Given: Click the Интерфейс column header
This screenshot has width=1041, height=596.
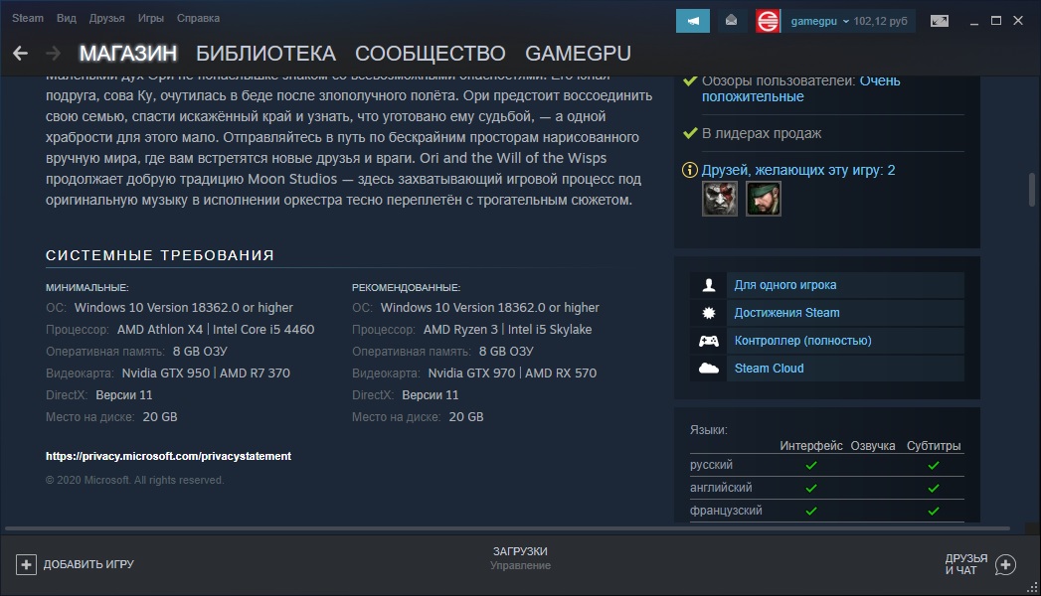Looking at the screenshot, I should tap(810, 445).
